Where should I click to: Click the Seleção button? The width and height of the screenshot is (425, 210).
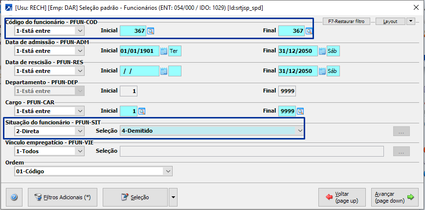[x=135, y=197]
